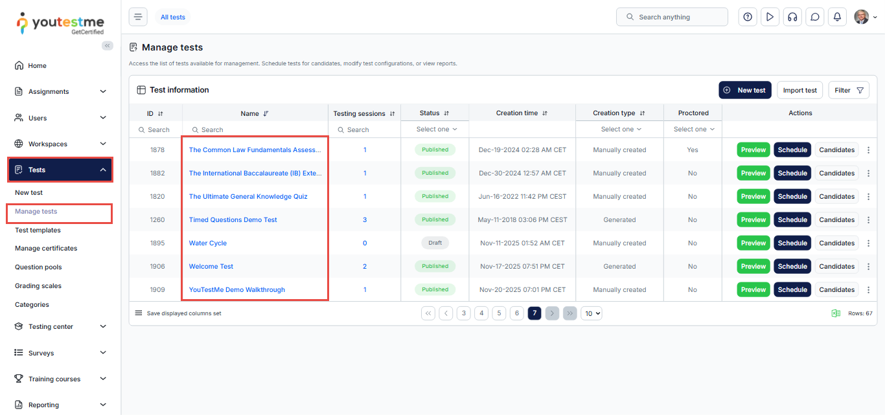Click the New test button
The height and width of the screenshot is (415, 885).
coord(744,90)
